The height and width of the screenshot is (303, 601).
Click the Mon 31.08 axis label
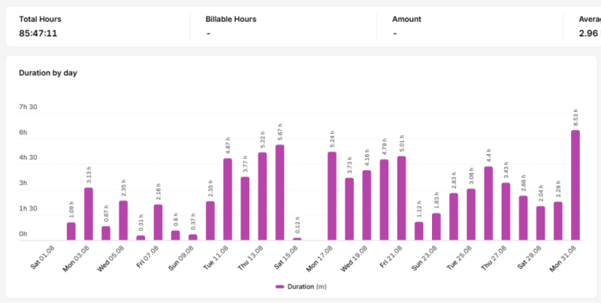[563, 258]
